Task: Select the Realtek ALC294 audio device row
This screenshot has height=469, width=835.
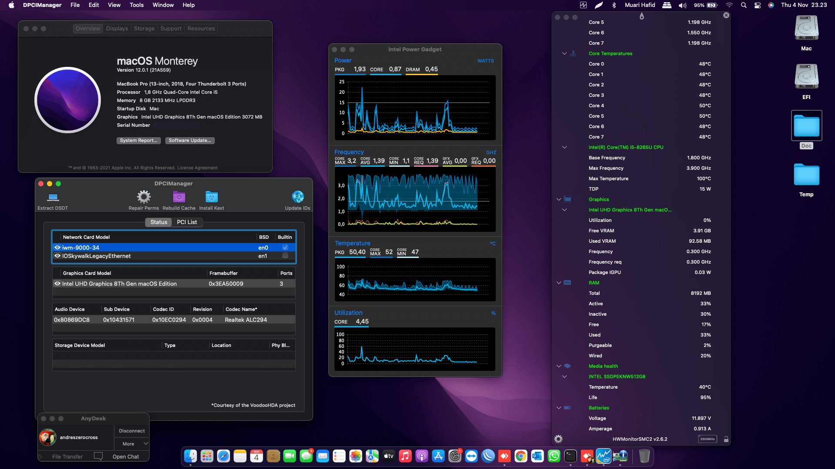Action: [x=174, y=320]
